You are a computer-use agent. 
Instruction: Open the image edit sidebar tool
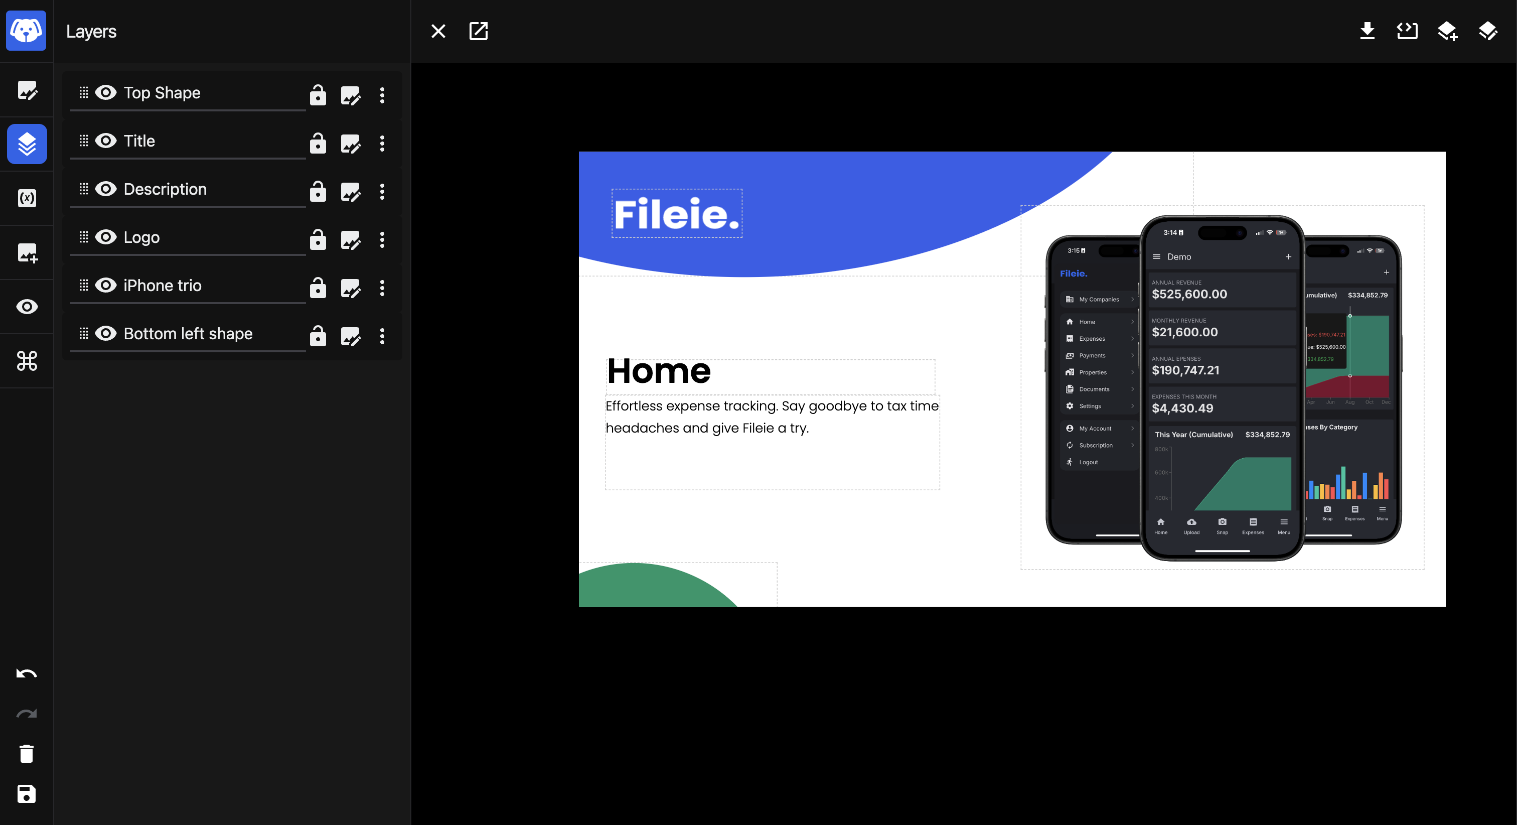point(27,90)
